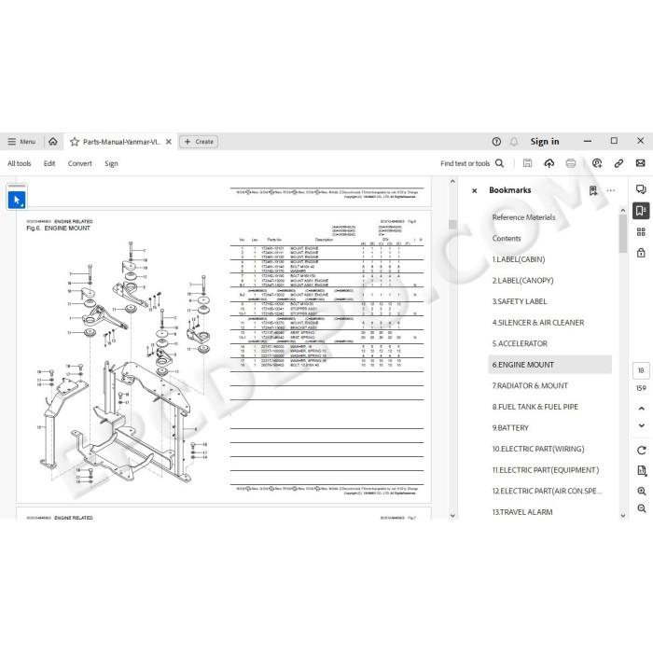Open the page display settings icon
Viewport: 653px width, 653px height.
point(642,470)
